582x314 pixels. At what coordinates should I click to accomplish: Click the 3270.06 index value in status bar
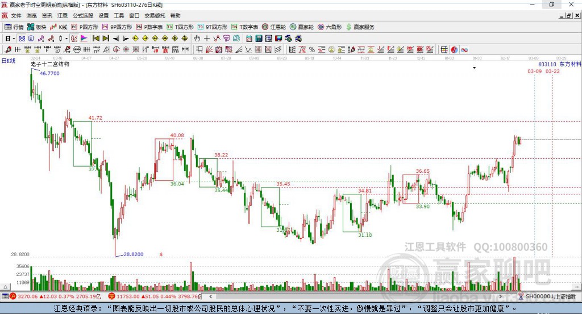pyautogui.click(x=27, y=296)
